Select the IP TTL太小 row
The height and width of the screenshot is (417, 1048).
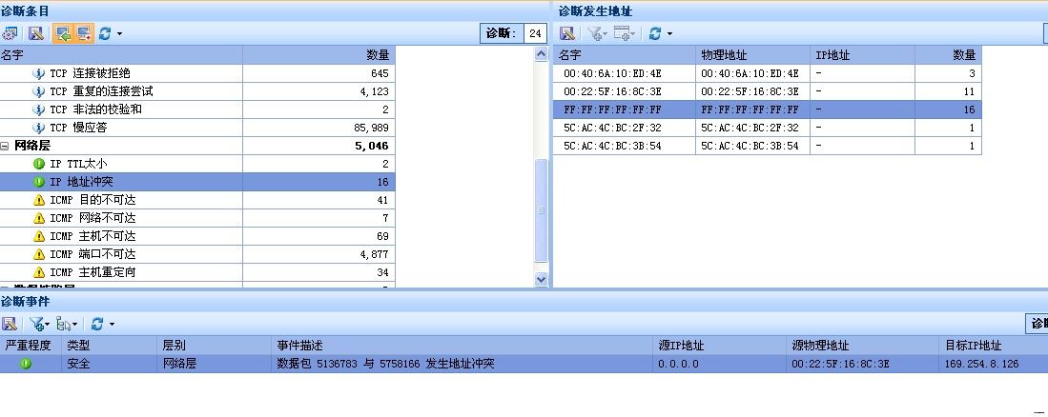tap(197, 164)
